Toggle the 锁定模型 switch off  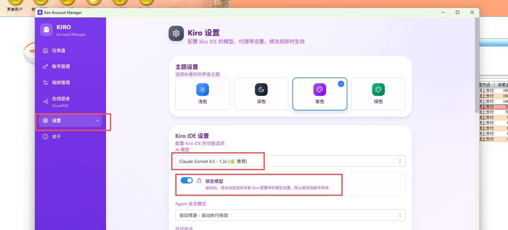(x=187, y=180)
